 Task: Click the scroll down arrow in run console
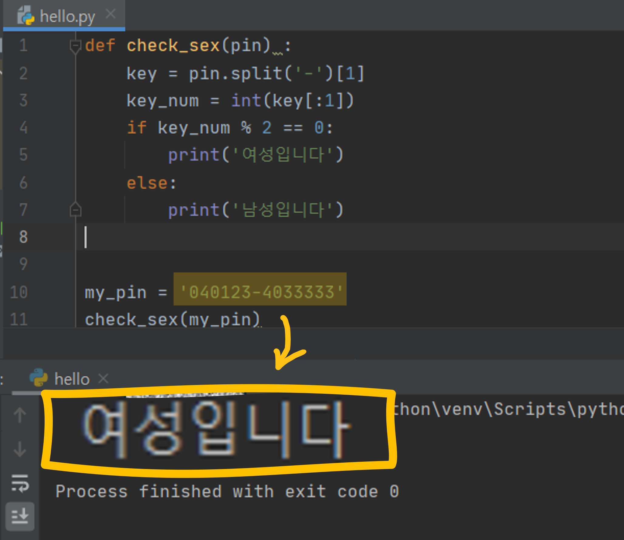20,449
